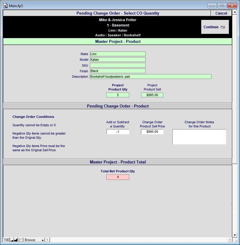Minimize the Main.fp5 window
The width and height of the screenshot is (240, 245).
212,6
